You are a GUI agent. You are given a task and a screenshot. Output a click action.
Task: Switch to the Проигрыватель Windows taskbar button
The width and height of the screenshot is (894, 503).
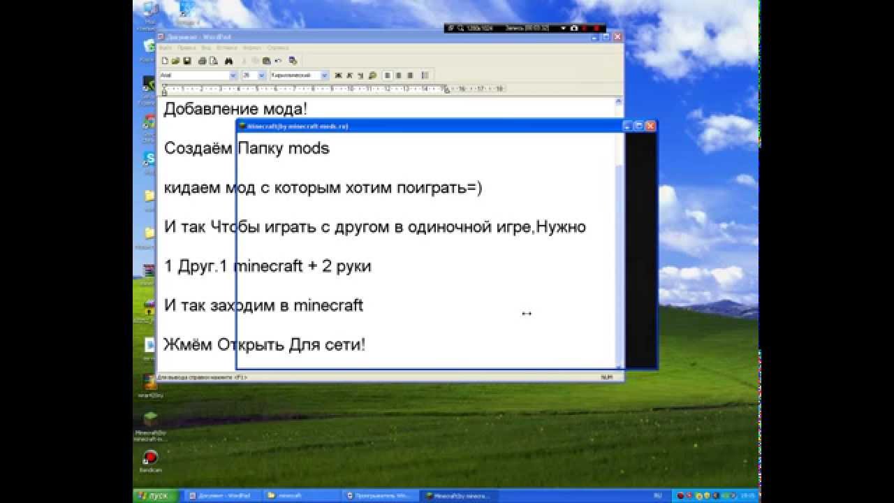point(382,495)
